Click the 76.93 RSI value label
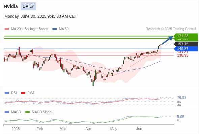Viewport: 199px width, 134px height. click(x=182, y=97)
